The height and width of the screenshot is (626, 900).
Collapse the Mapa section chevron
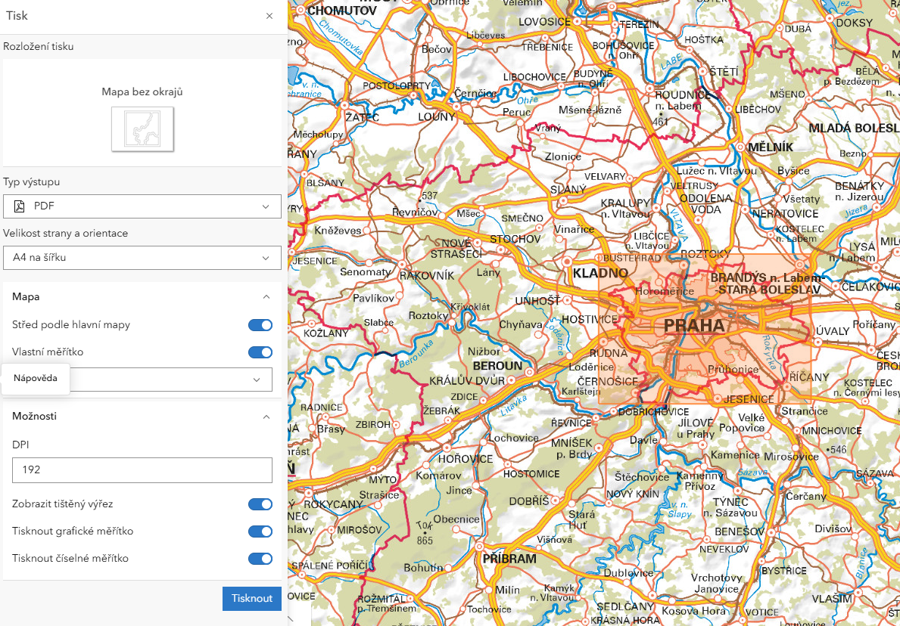tap(266, 297)
